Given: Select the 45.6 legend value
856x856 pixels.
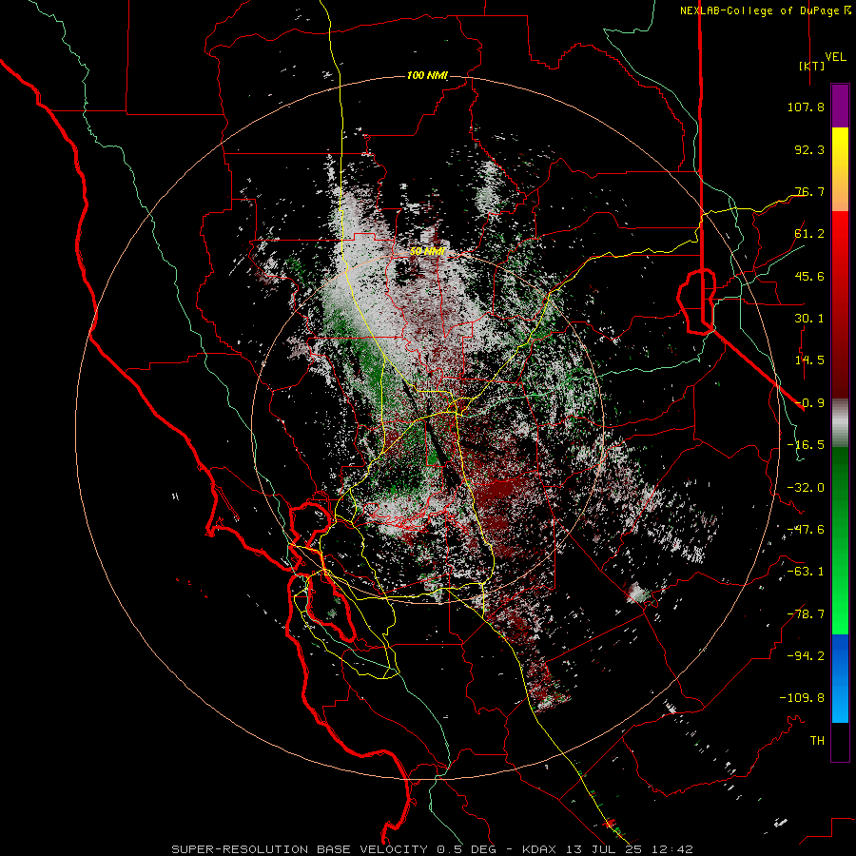Looking at the screenshot, I should pos(809,276).
